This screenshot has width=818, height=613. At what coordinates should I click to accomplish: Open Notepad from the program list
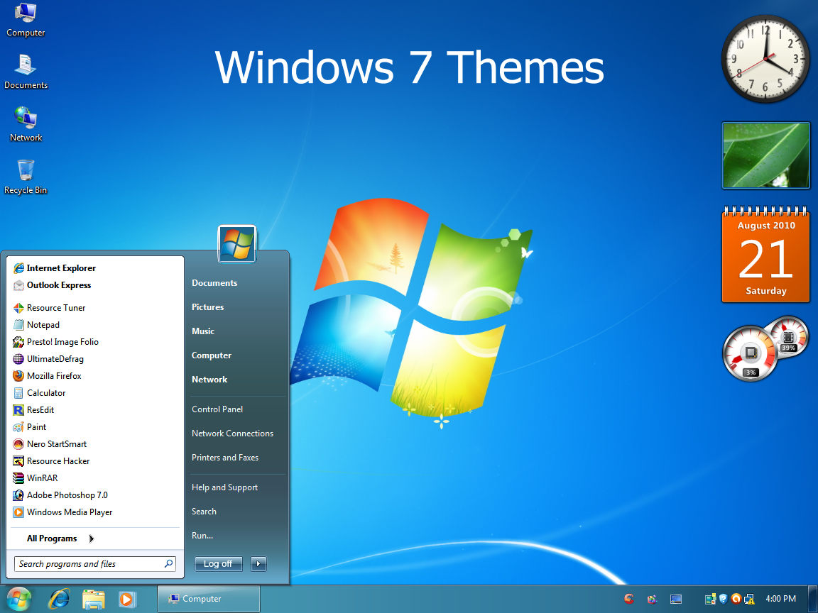pyautogui.click(x=36, y=325)
